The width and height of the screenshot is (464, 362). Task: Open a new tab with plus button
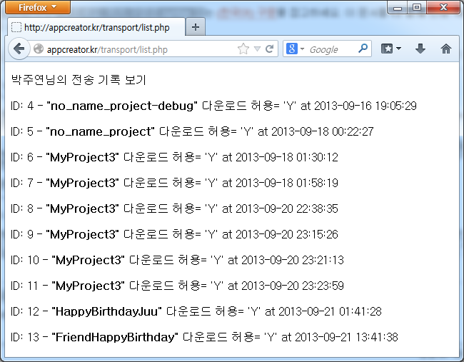[x=196, y=27]
